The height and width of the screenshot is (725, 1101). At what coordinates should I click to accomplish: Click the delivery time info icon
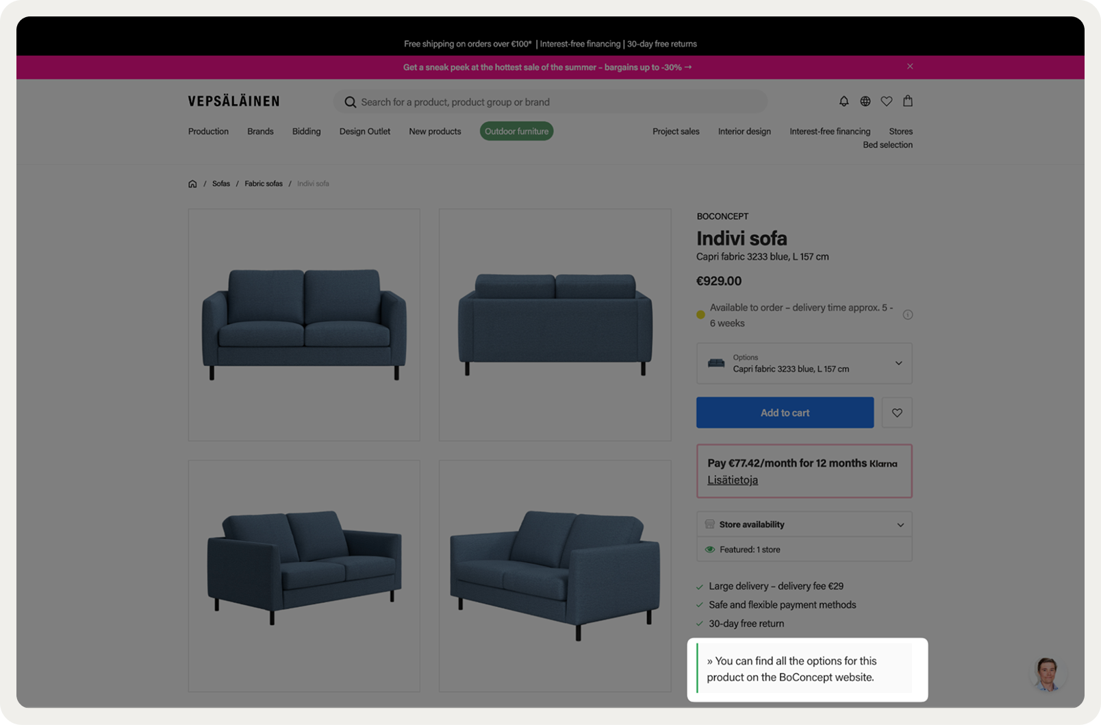pyautogui.click(x=908, y=315)
